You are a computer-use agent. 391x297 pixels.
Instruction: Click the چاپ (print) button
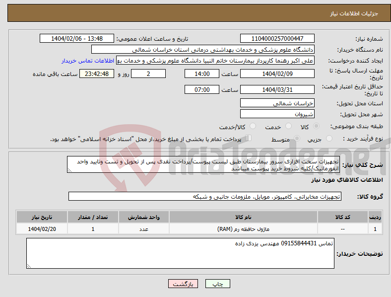[x=217, y=284]
